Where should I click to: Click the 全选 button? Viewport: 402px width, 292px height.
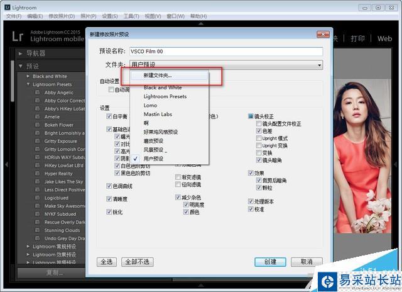(x=107, y=262)
